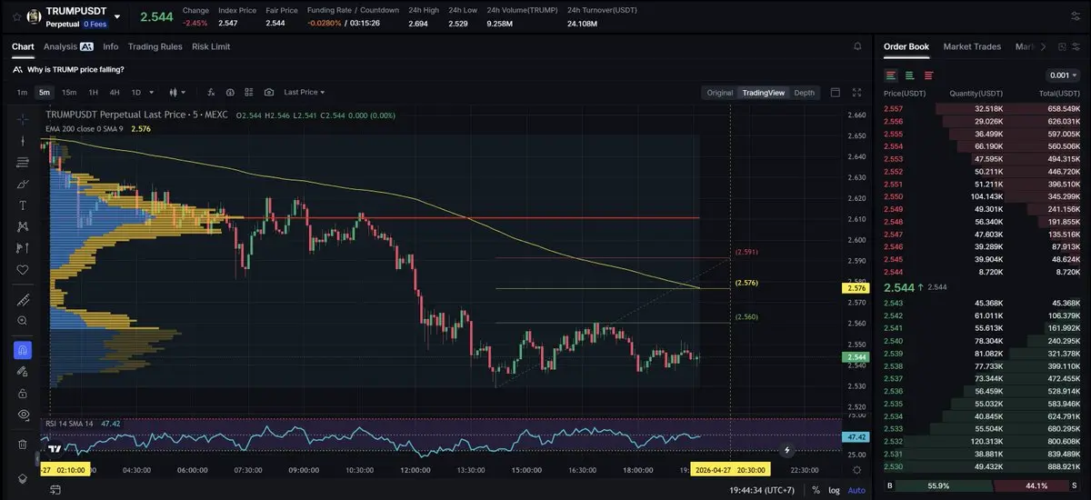Open the Info tab
The width and height of the screenshot is (1091, 500).
(x=111, y=46)
